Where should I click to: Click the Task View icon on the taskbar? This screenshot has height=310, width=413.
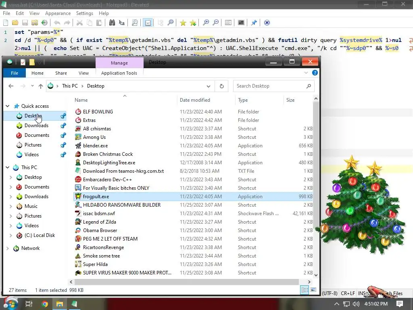coord(29,304)
